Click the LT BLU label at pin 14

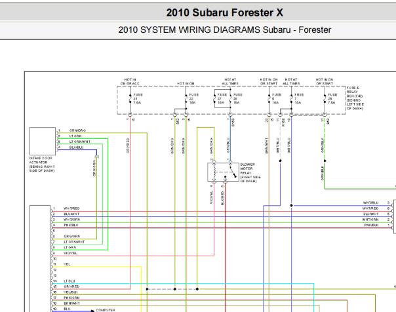click(69, 281)
